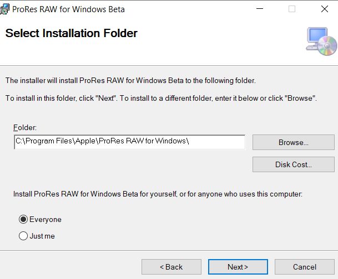Image resolution: width=338 pixels, height=279 pixels.
Task: Choose the Just me radio option
Action: click(x=23, y=236)
